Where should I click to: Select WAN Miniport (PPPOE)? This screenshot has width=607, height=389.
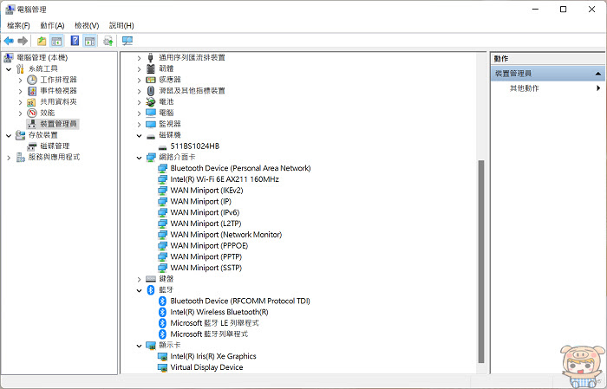click(210, 245)
